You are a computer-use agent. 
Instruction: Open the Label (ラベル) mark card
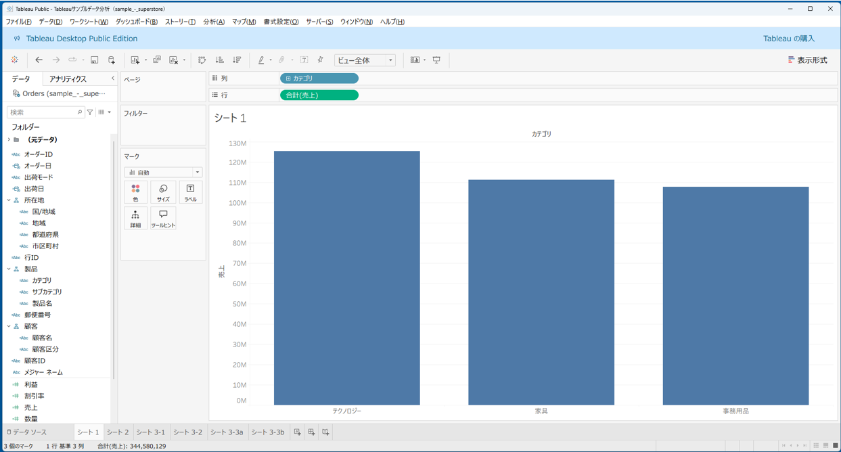[190, 192]
